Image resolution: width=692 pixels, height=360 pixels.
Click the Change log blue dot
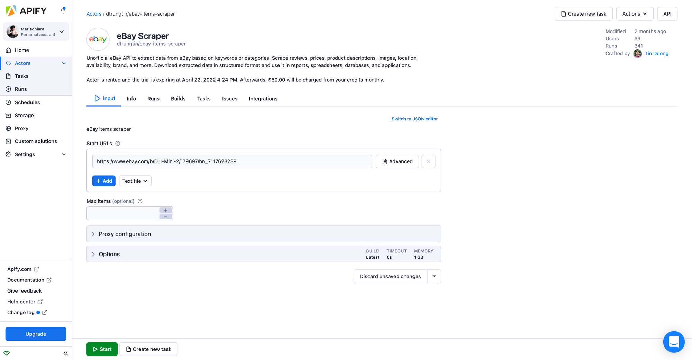click(x=38, y=313)
